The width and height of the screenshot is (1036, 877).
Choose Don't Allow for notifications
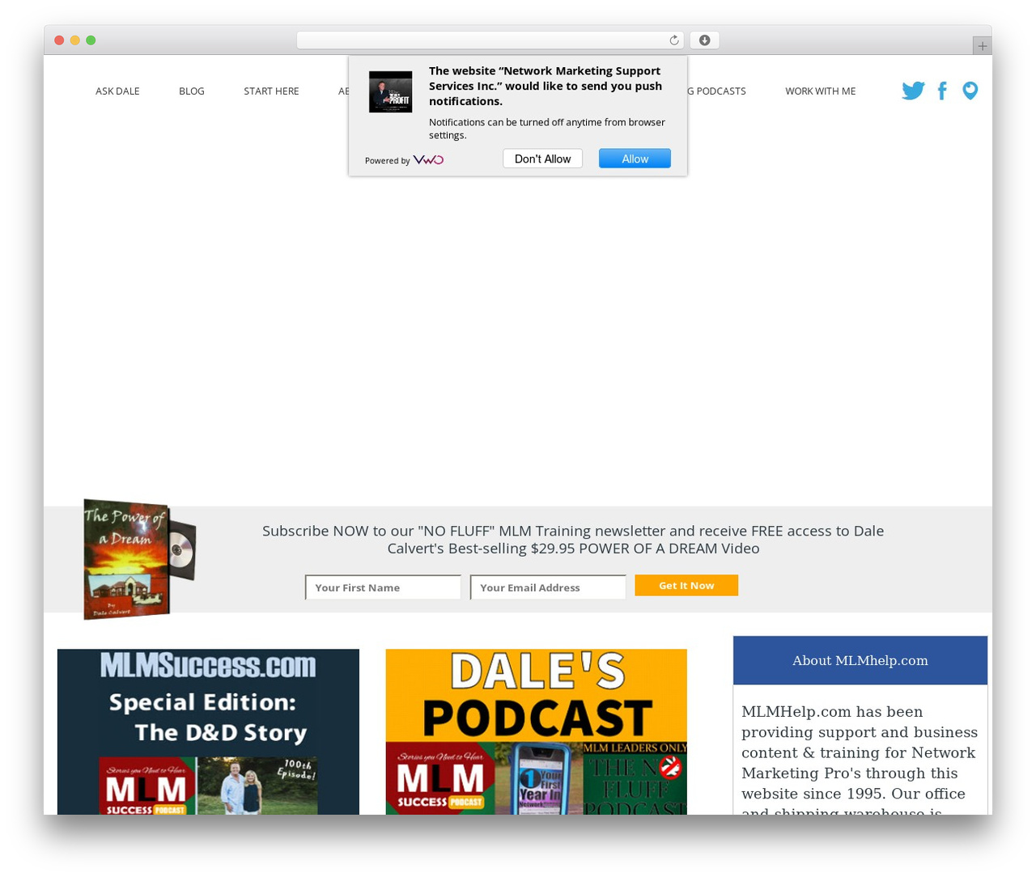542,159
